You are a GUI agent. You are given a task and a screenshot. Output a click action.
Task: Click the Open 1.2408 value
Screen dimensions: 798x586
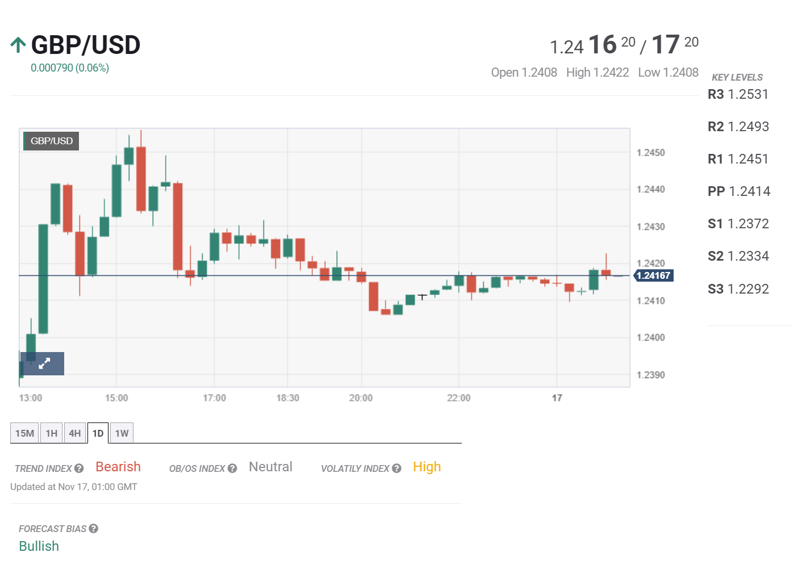pos(524,73)
